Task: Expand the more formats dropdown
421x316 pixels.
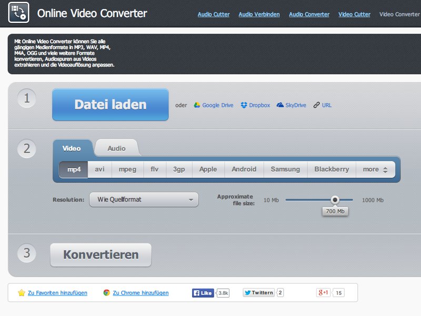Action: tap(375, 169)
